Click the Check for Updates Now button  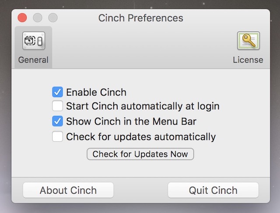pos(140,154)
